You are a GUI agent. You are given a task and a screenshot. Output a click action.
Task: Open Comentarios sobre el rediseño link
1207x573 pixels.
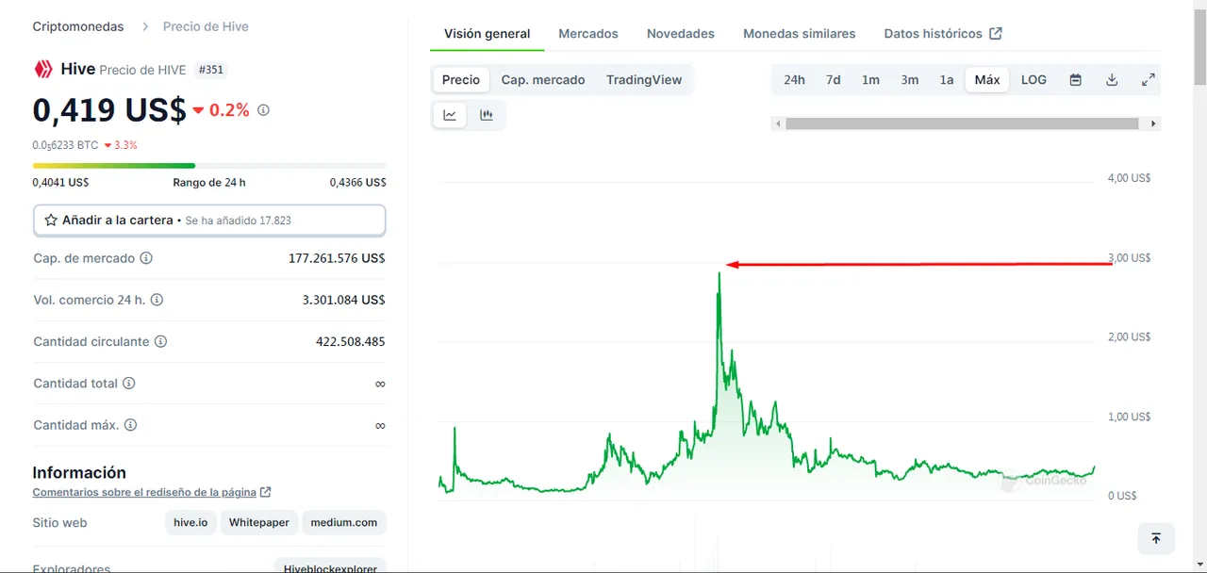click(x=144, y=492)
